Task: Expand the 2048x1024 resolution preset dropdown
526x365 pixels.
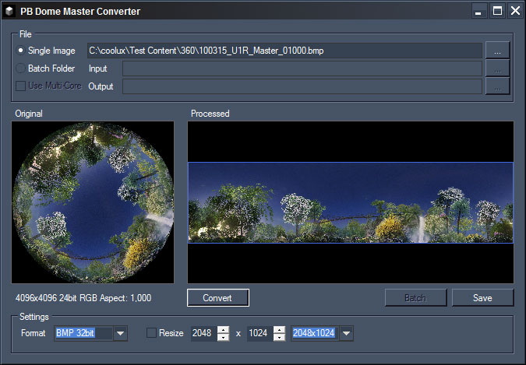Action: [346, 334]
